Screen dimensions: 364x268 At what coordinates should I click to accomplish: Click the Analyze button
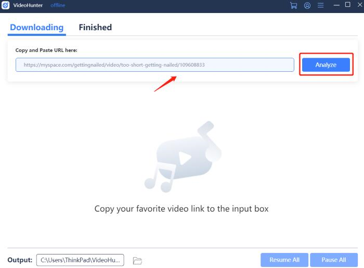click(326, 65)
